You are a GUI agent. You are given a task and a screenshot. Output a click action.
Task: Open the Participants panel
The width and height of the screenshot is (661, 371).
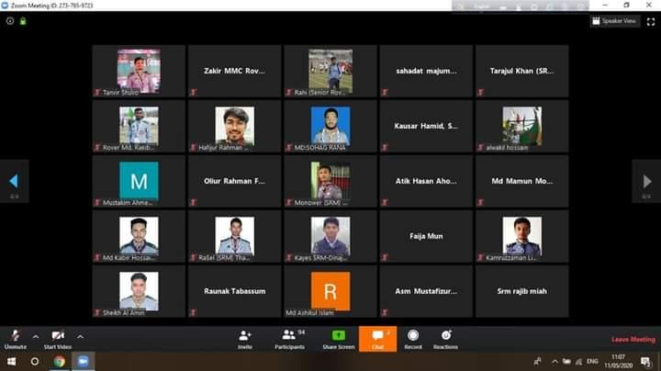(289, 337)
